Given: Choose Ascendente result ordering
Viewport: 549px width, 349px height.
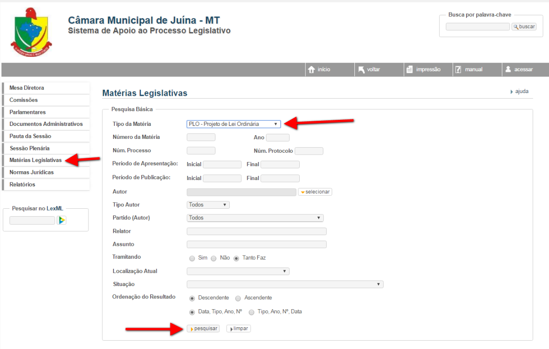Looking at the screenshot, I should point(238,298).
